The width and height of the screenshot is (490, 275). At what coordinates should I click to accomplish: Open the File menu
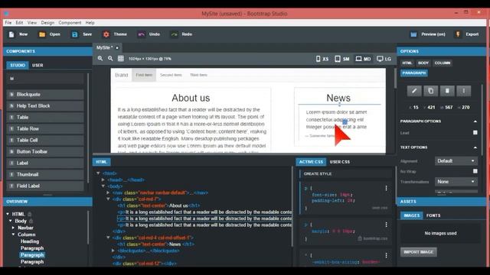click(8, 23)
